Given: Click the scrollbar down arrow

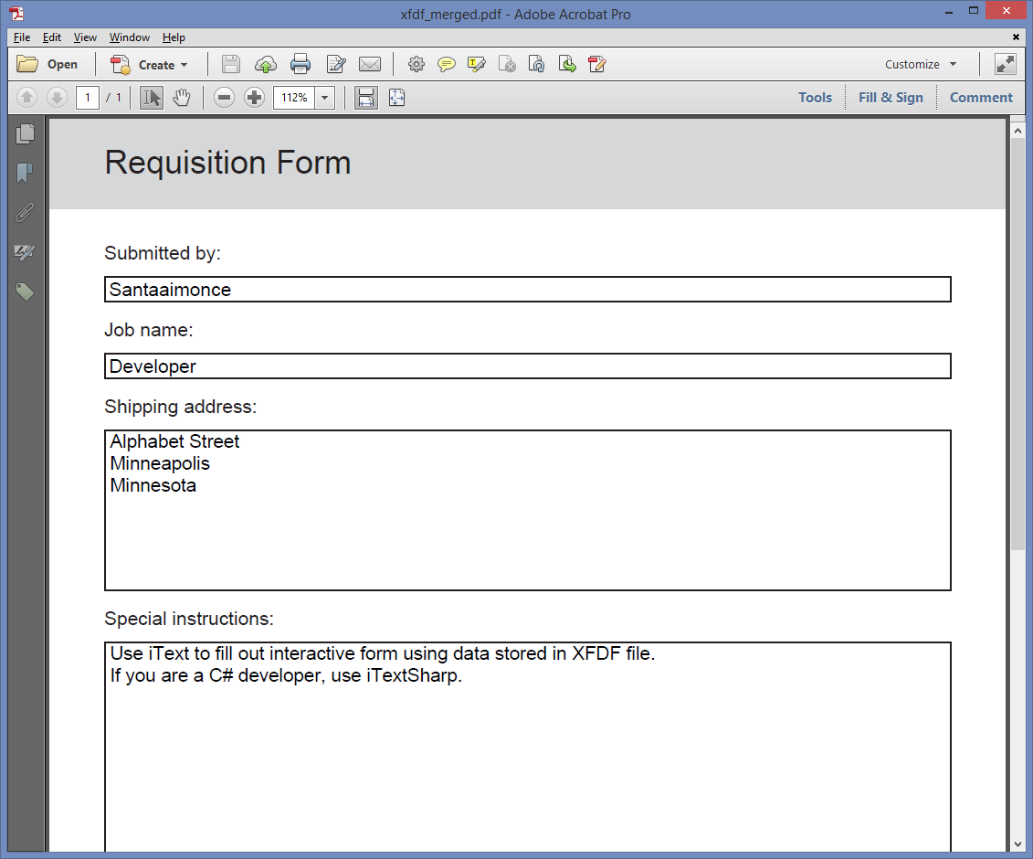Looking at the screenshot, I should click(1017, 843).
